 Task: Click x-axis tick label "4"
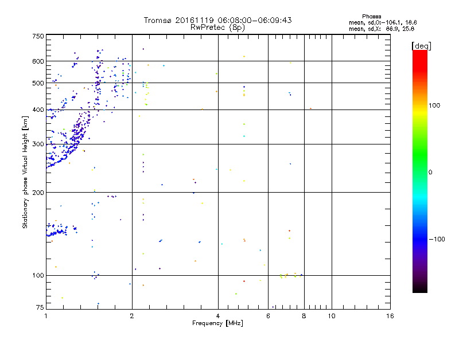[x=218, y=316]
